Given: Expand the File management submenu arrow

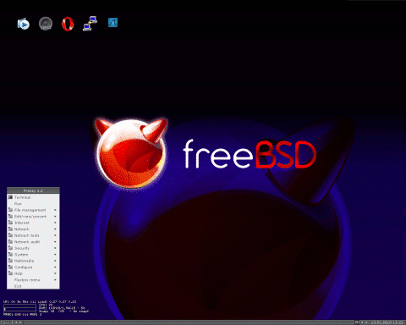Looking at the screenshot, I should 55,210.
